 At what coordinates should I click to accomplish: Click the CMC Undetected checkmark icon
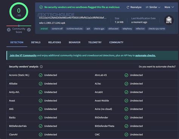126,134
